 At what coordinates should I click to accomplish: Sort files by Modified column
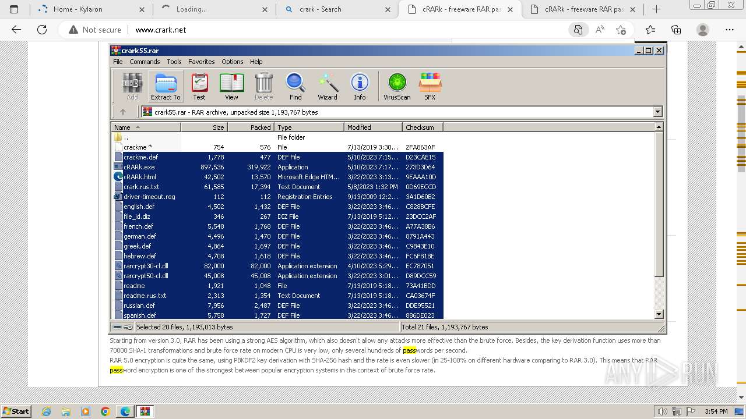pos(373,127)
